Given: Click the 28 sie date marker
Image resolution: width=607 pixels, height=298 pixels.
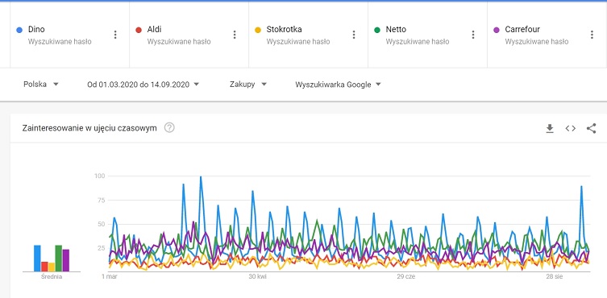Looking at the screenshot, I should pos(555,277).
